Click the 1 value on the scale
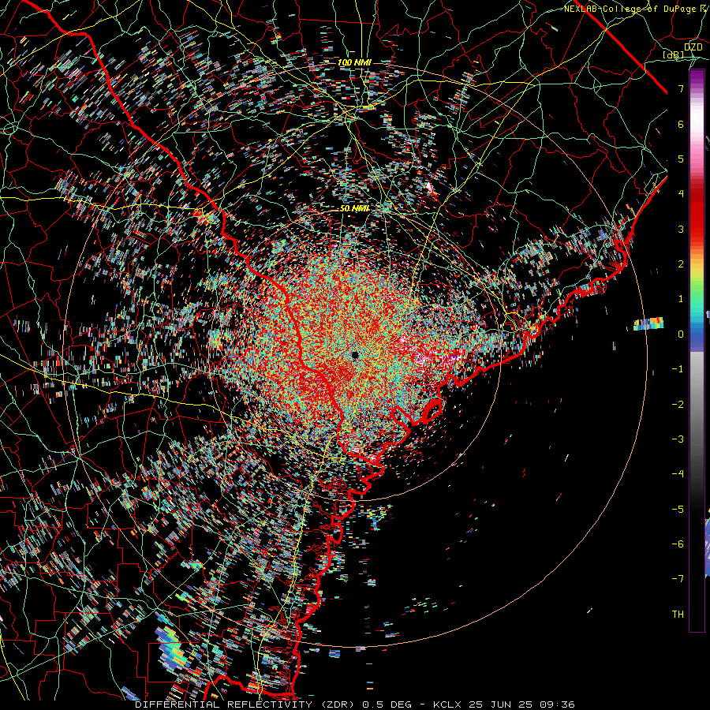 pos(681,299)
